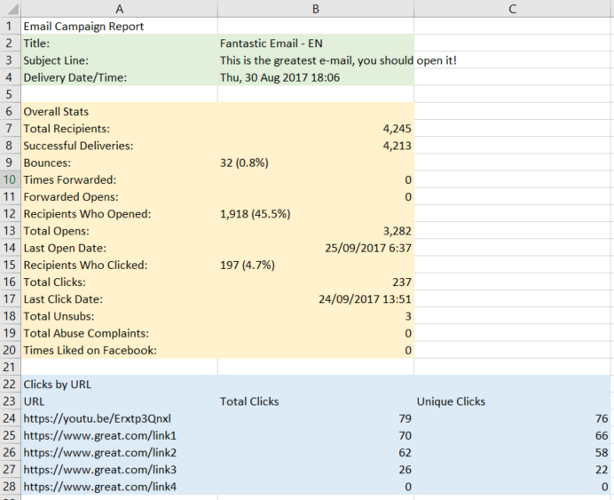Select unique clicks value 22
The width and height of the screenshot is (614, 500).
[x=514, y=470]
